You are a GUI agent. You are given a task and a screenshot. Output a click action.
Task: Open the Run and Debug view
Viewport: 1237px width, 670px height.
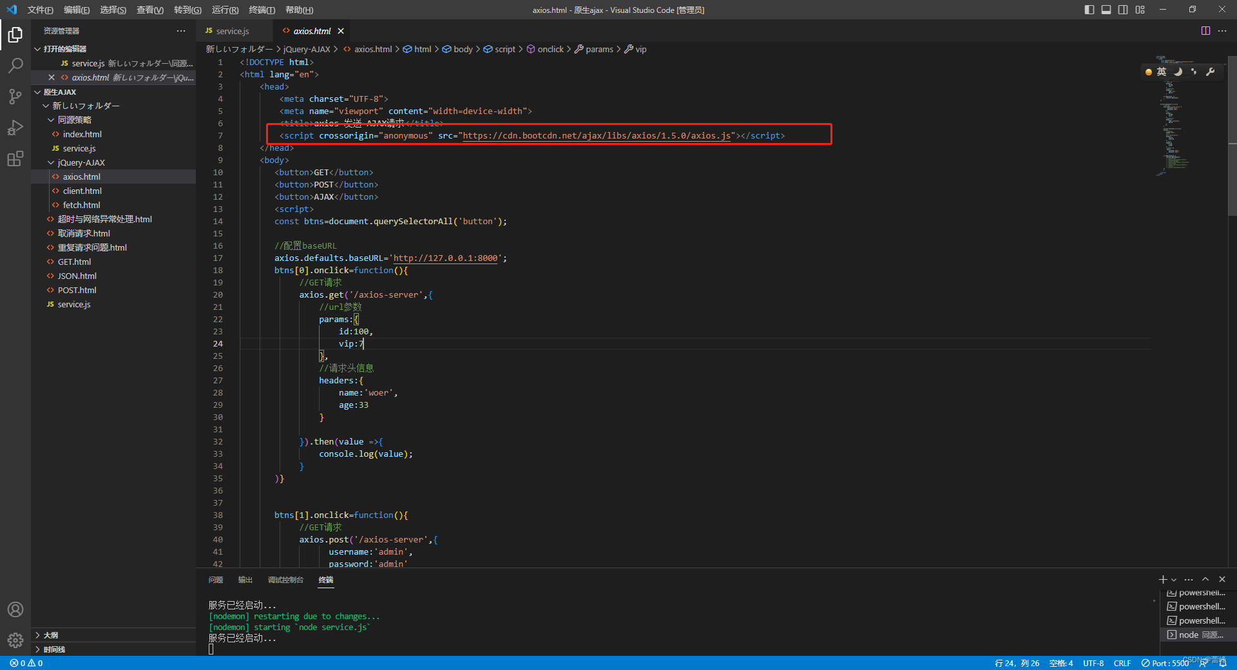15,127
